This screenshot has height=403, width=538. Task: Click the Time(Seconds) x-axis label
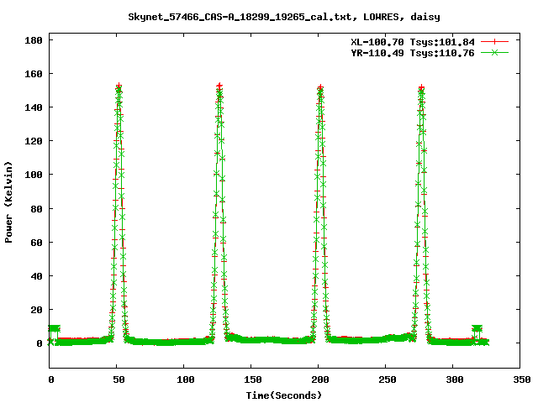click(283, 395)
